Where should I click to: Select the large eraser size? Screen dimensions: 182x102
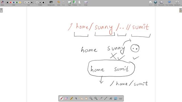point(43,3)
